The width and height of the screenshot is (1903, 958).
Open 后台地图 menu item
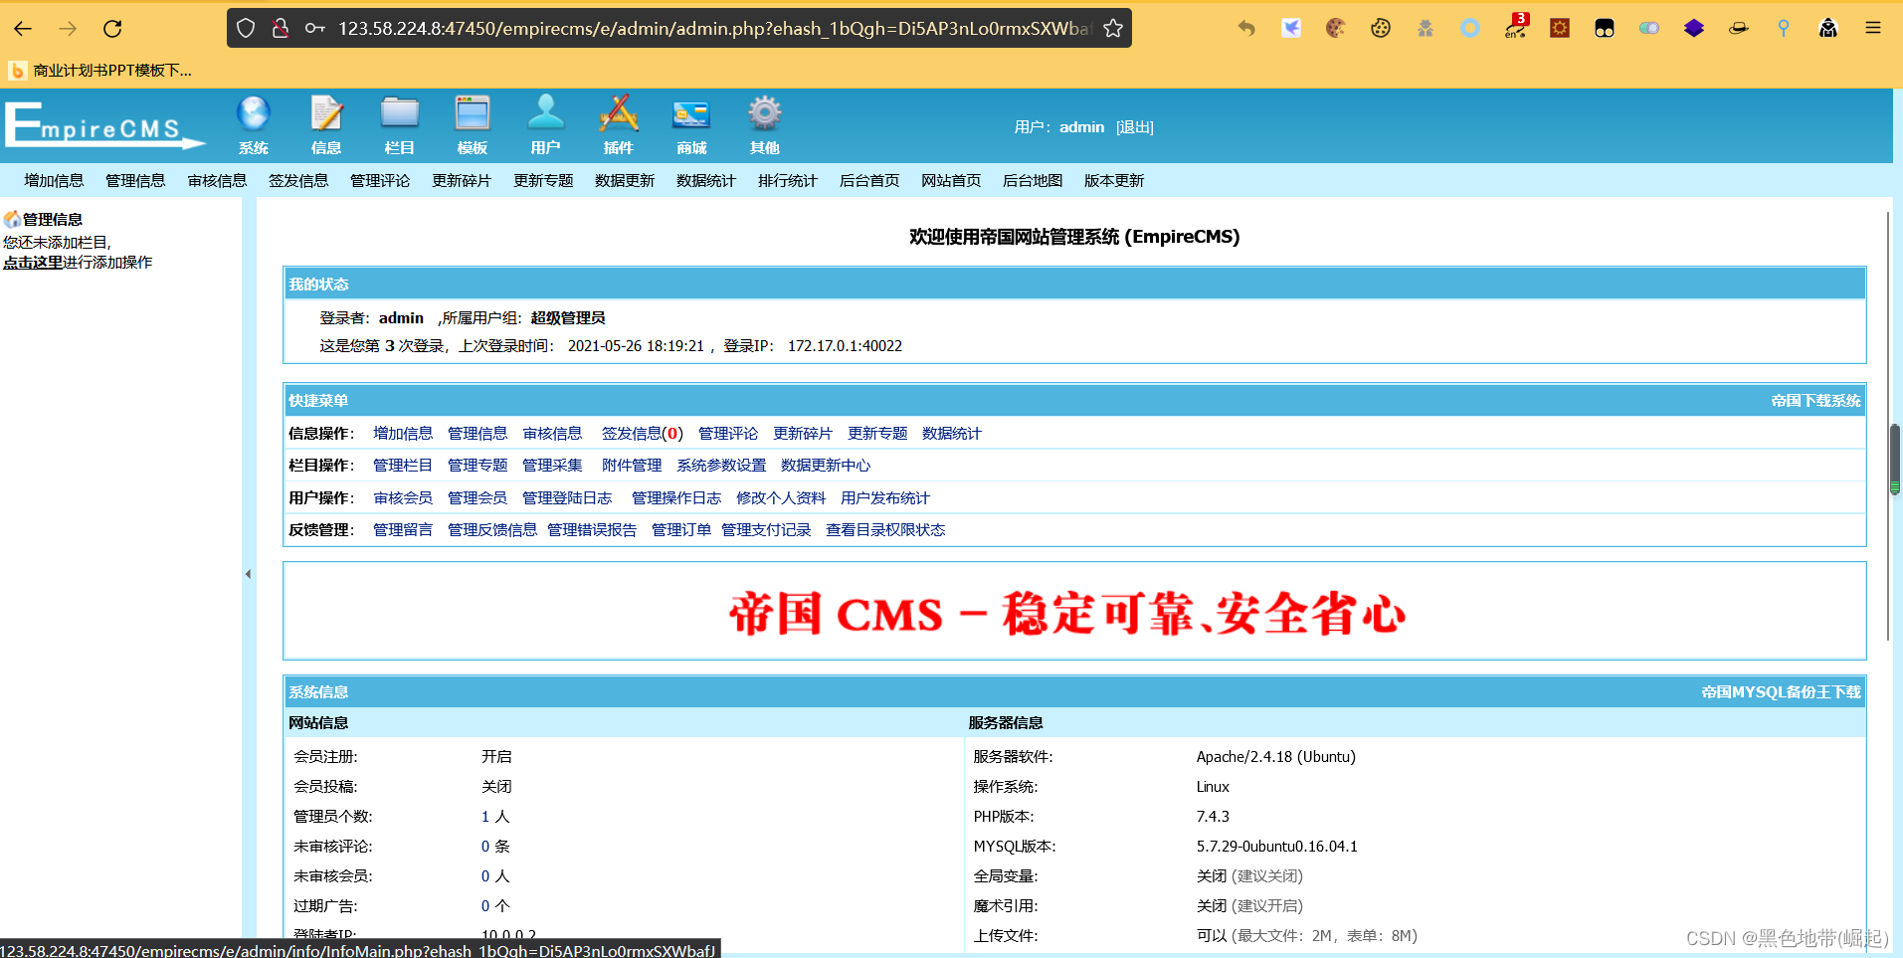[x=1032, y=180]
